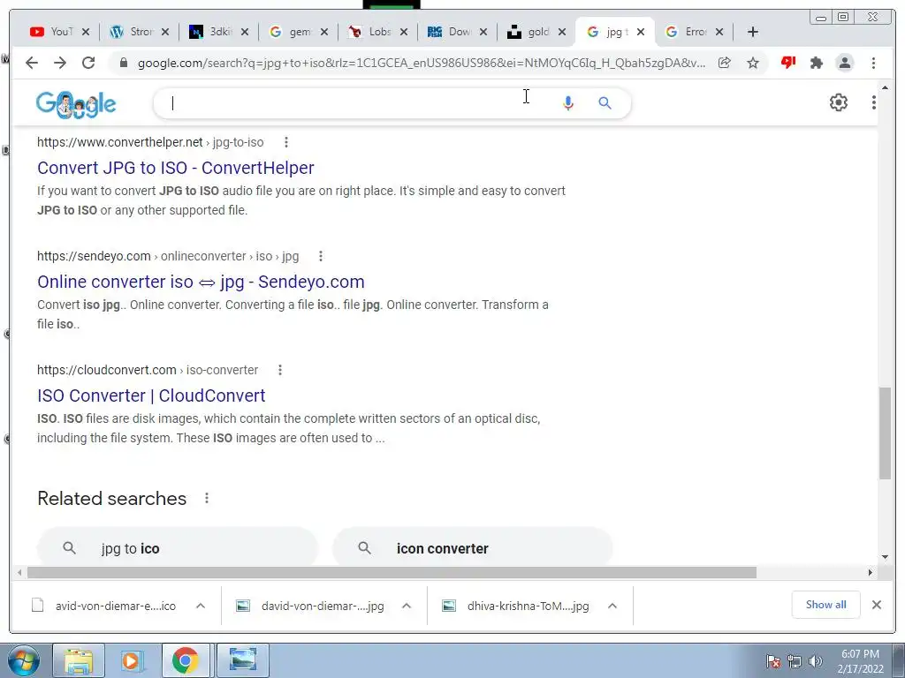Click the horizontal scrollbar thumb
The width and height of the screenshot is (905, 678).
pos(392,572)
